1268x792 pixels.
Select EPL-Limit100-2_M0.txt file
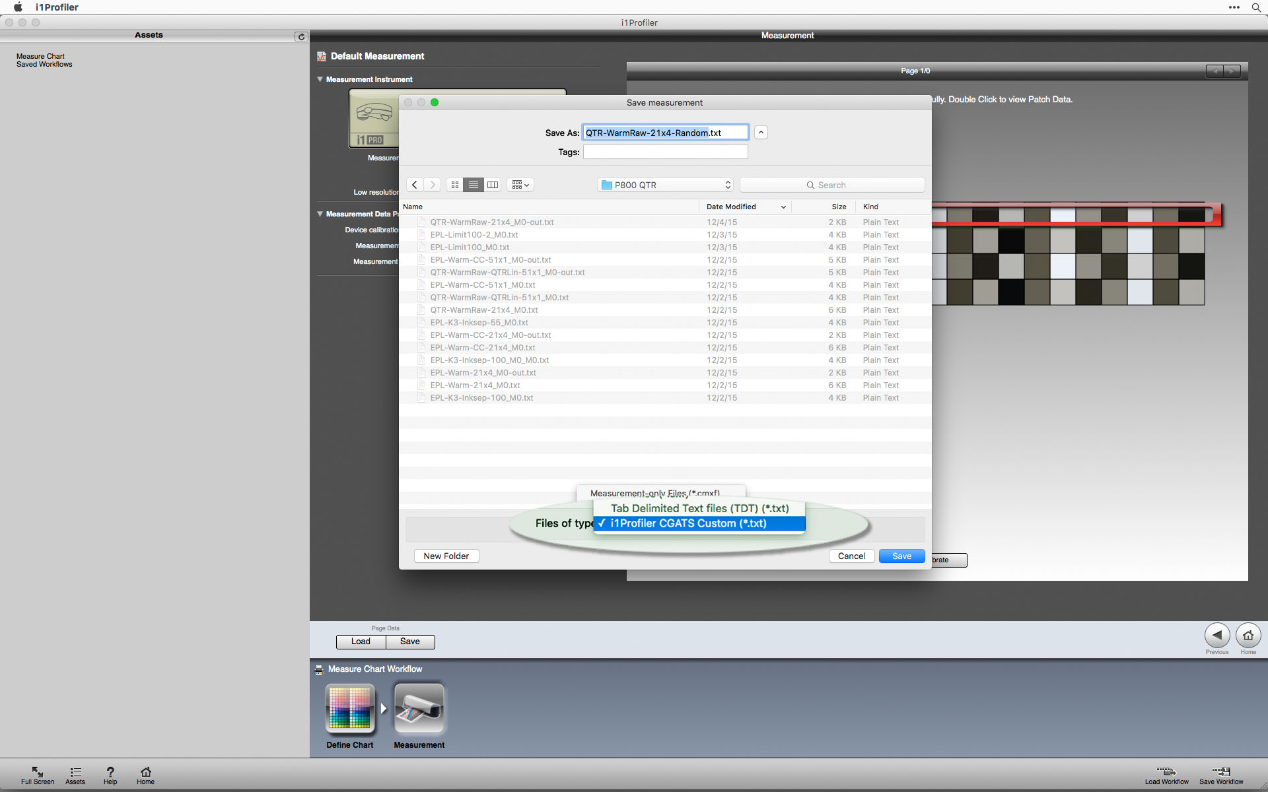click(x=665, y=235)
